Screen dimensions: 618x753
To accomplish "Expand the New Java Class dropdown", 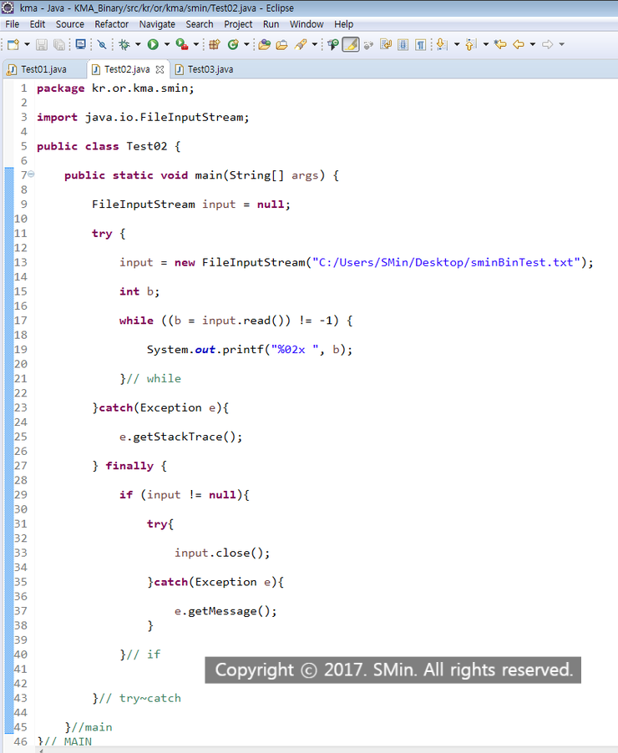I will tap(246, 44).
